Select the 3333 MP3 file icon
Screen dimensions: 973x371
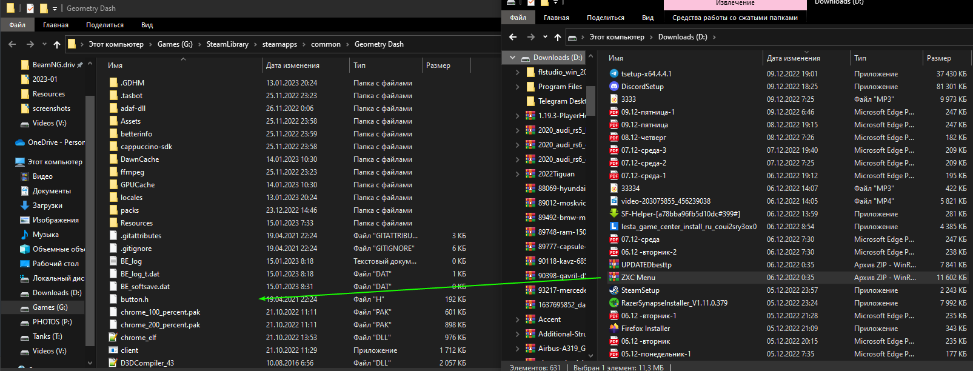(614, 99)
